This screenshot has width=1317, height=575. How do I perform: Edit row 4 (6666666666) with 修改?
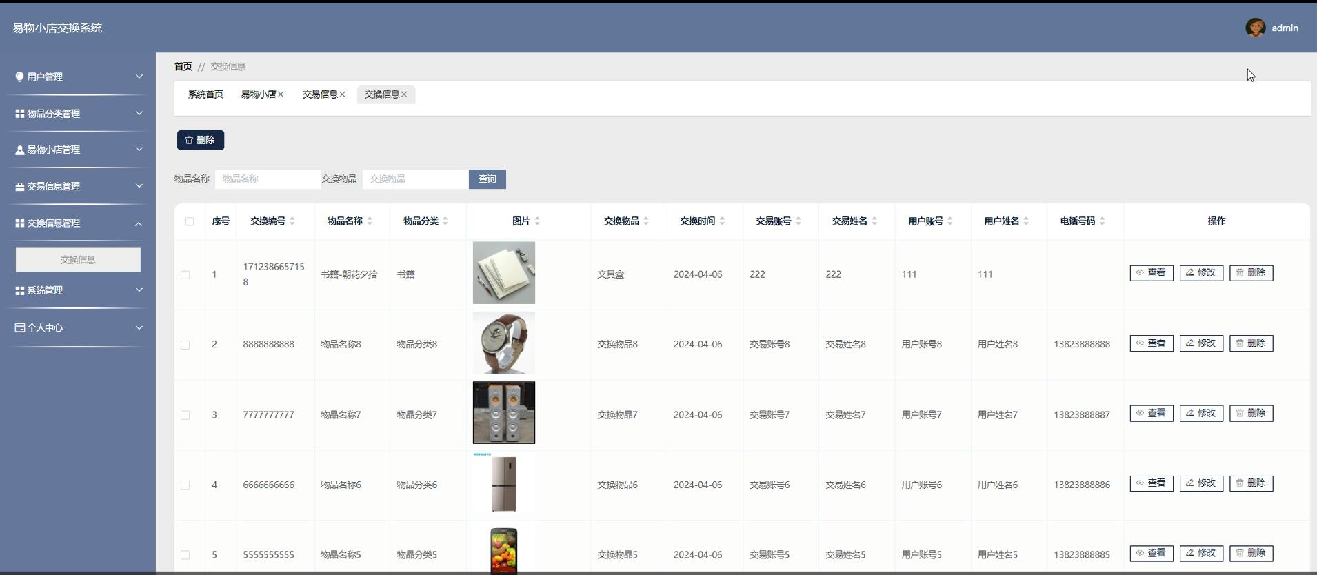point(1201,483)
